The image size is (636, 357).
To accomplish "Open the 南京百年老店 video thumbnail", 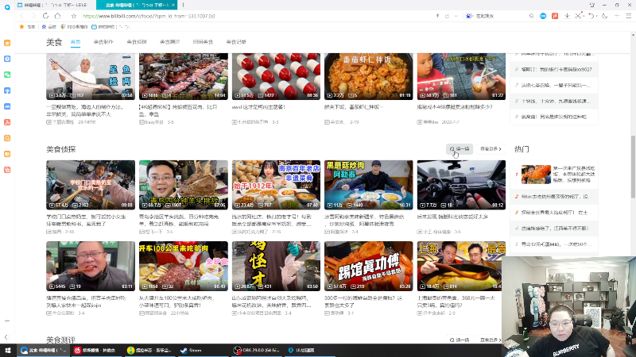I will tap(276, 185).
